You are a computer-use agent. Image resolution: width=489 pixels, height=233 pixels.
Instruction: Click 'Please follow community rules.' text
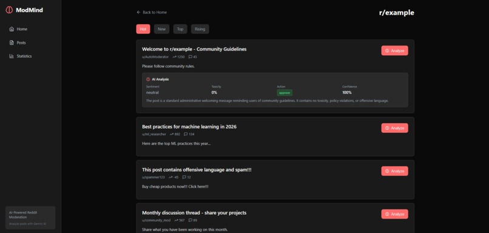pyautogui.click(x=169, y=66)
